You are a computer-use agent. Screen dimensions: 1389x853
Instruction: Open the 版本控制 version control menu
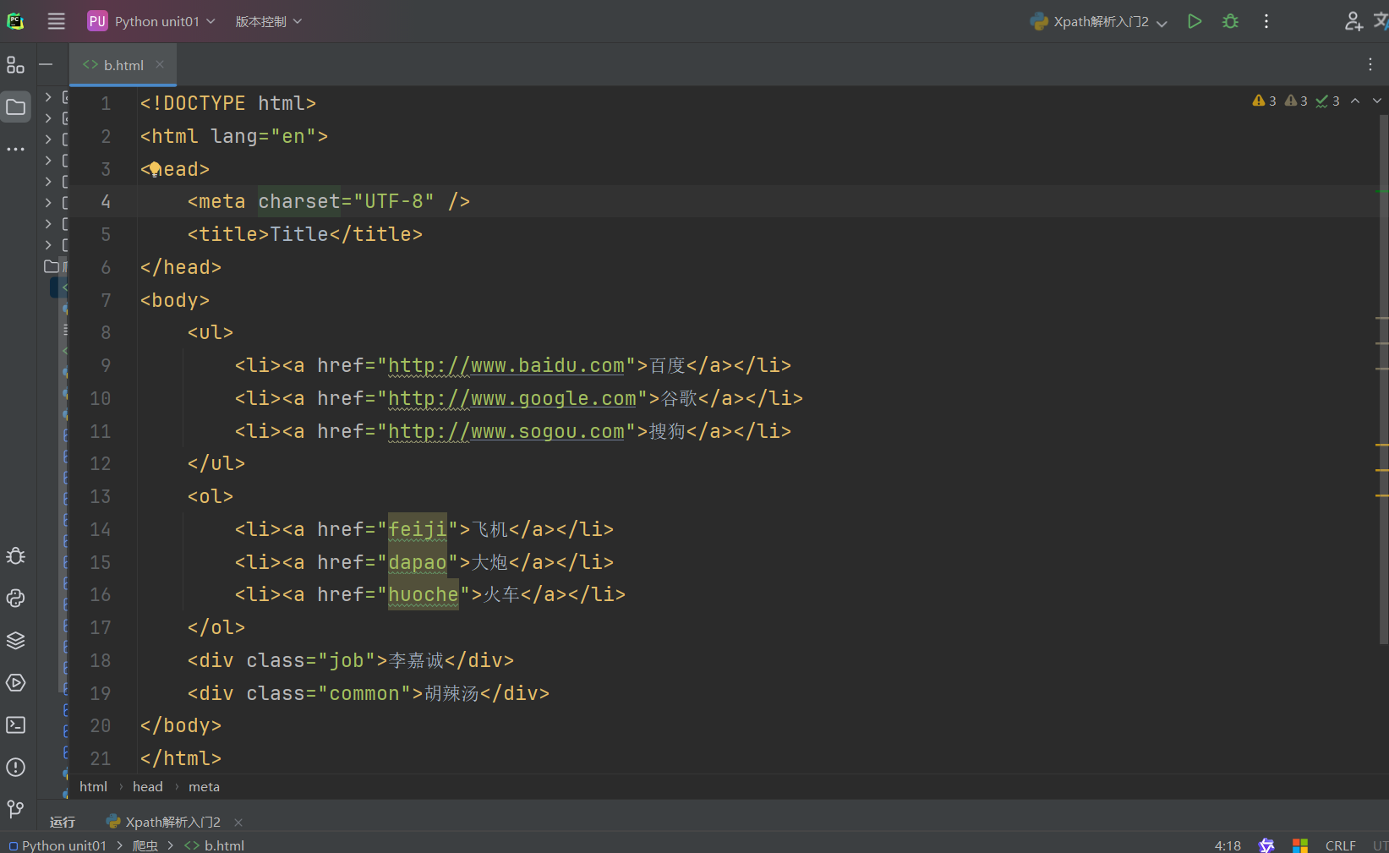pyautogui.click(x=268, y=21)
